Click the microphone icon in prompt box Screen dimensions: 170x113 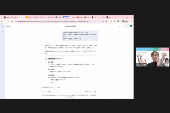coord(95,91)
